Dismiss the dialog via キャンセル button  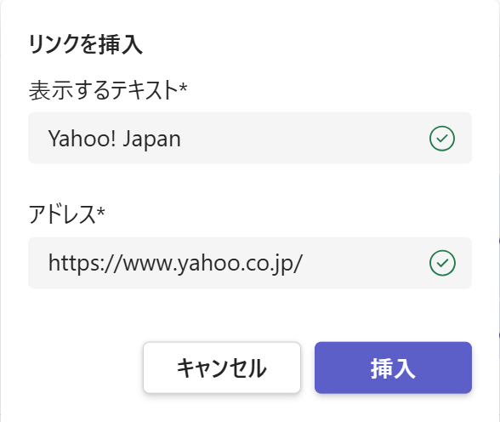(222, 368)
